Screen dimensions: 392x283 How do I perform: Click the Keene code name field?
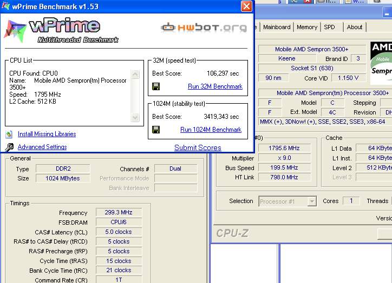[287, 58]
